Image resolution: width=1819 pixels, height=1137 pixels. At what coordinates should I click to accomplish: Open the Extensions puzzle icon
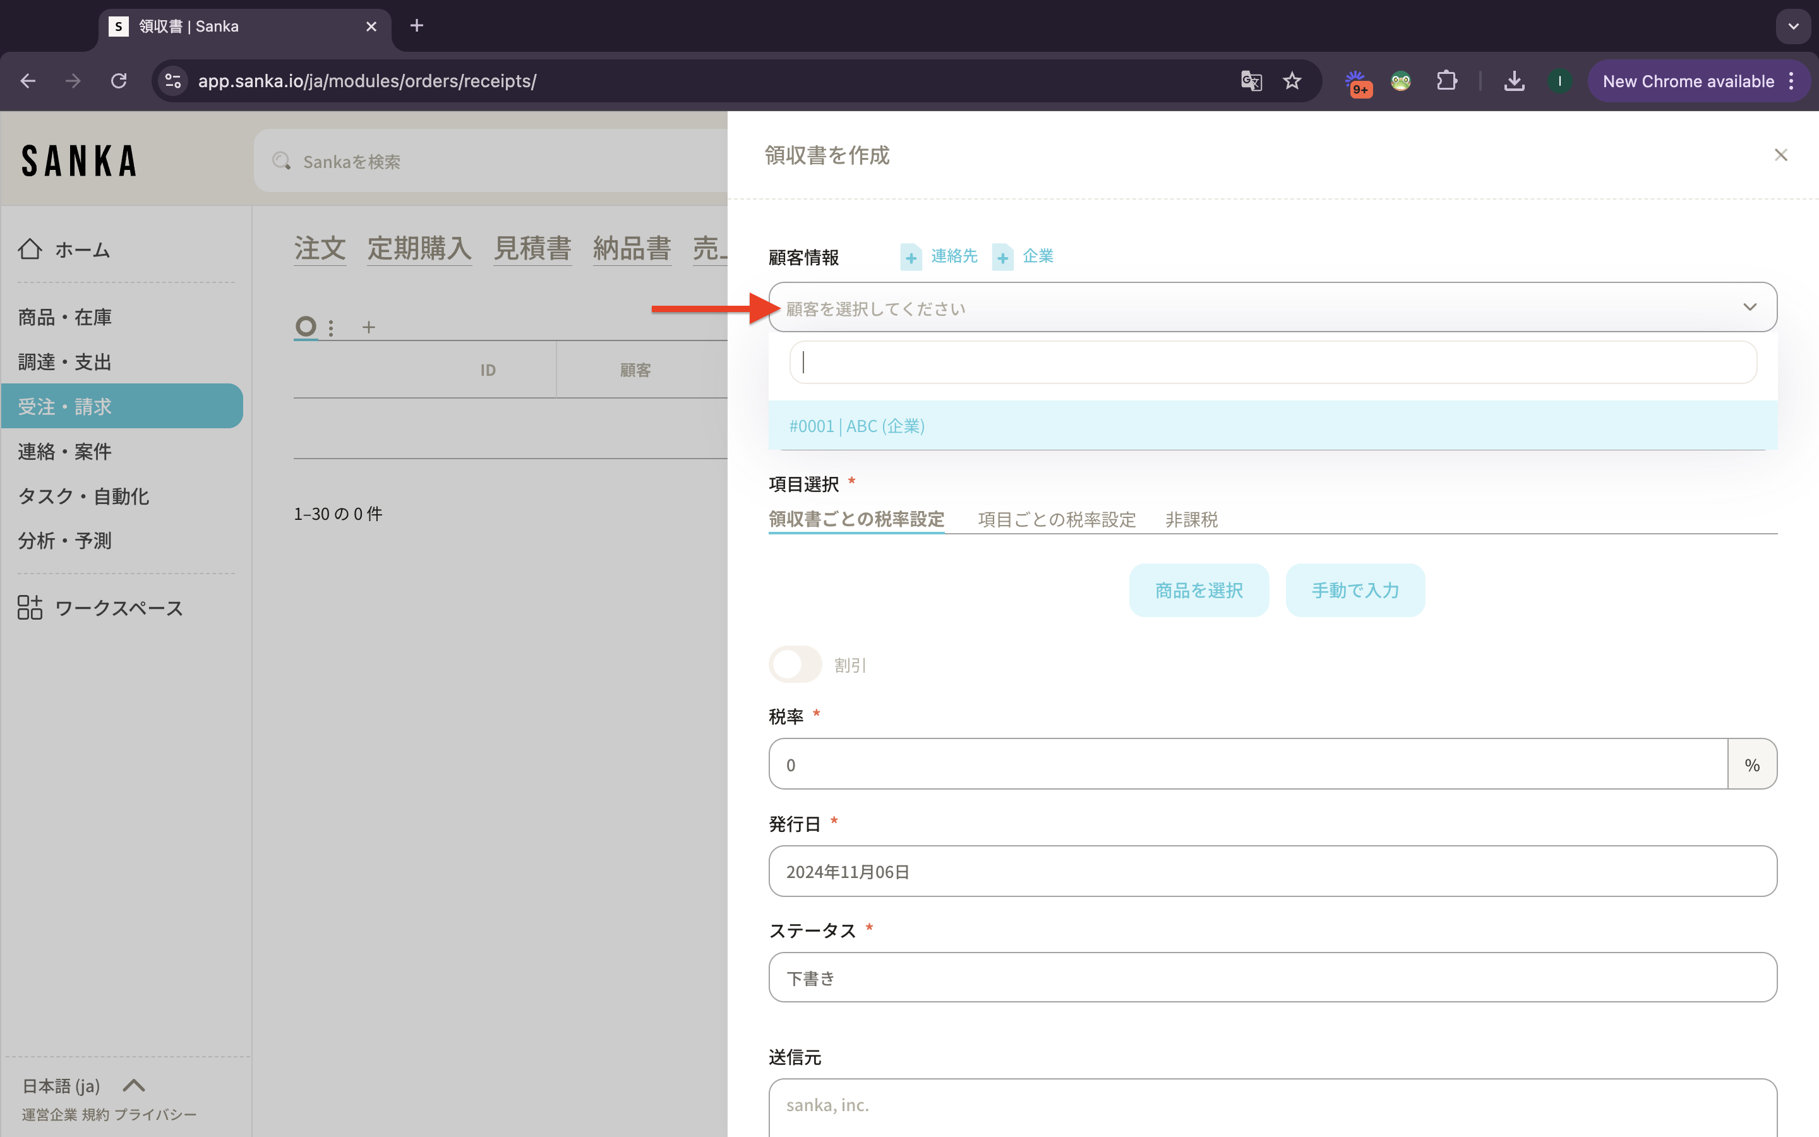click(x=1446, y=81)
